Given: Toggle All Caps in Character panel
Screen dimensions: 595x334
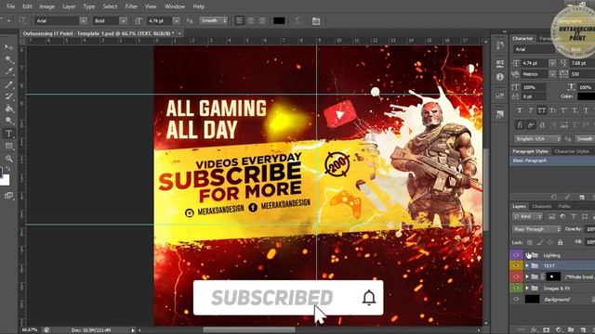Looking at the screenshot, I should [542, 110].
